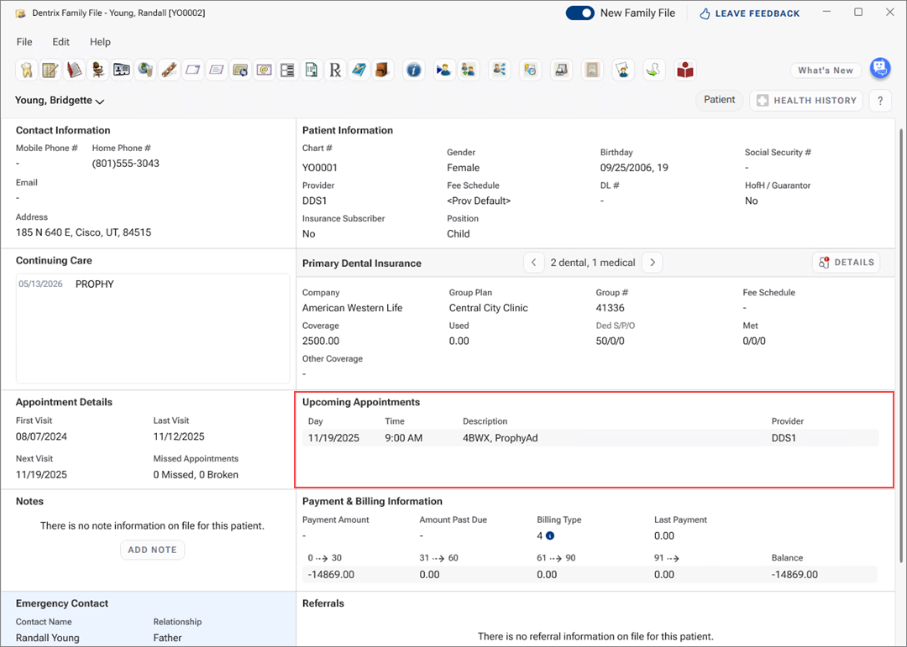Click the Add Note button
Viewport: 907px width, 647px height.
click(152, 550)
